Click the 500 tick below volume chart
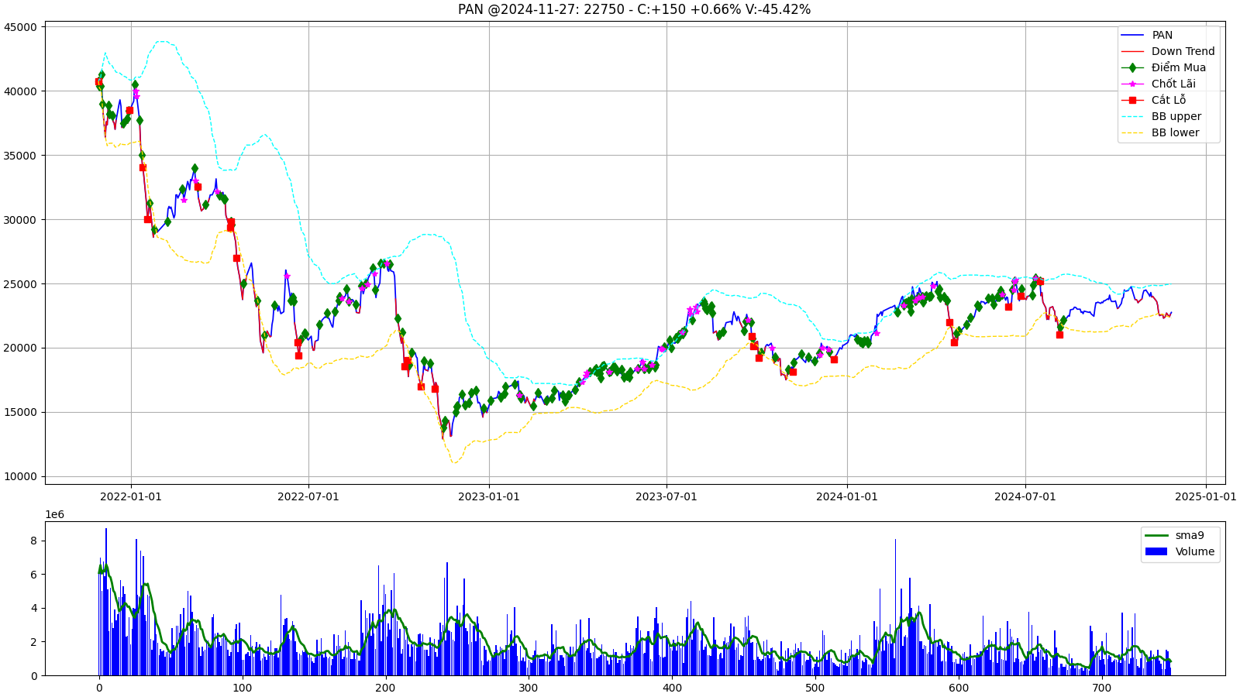 (x=815, y=688)
